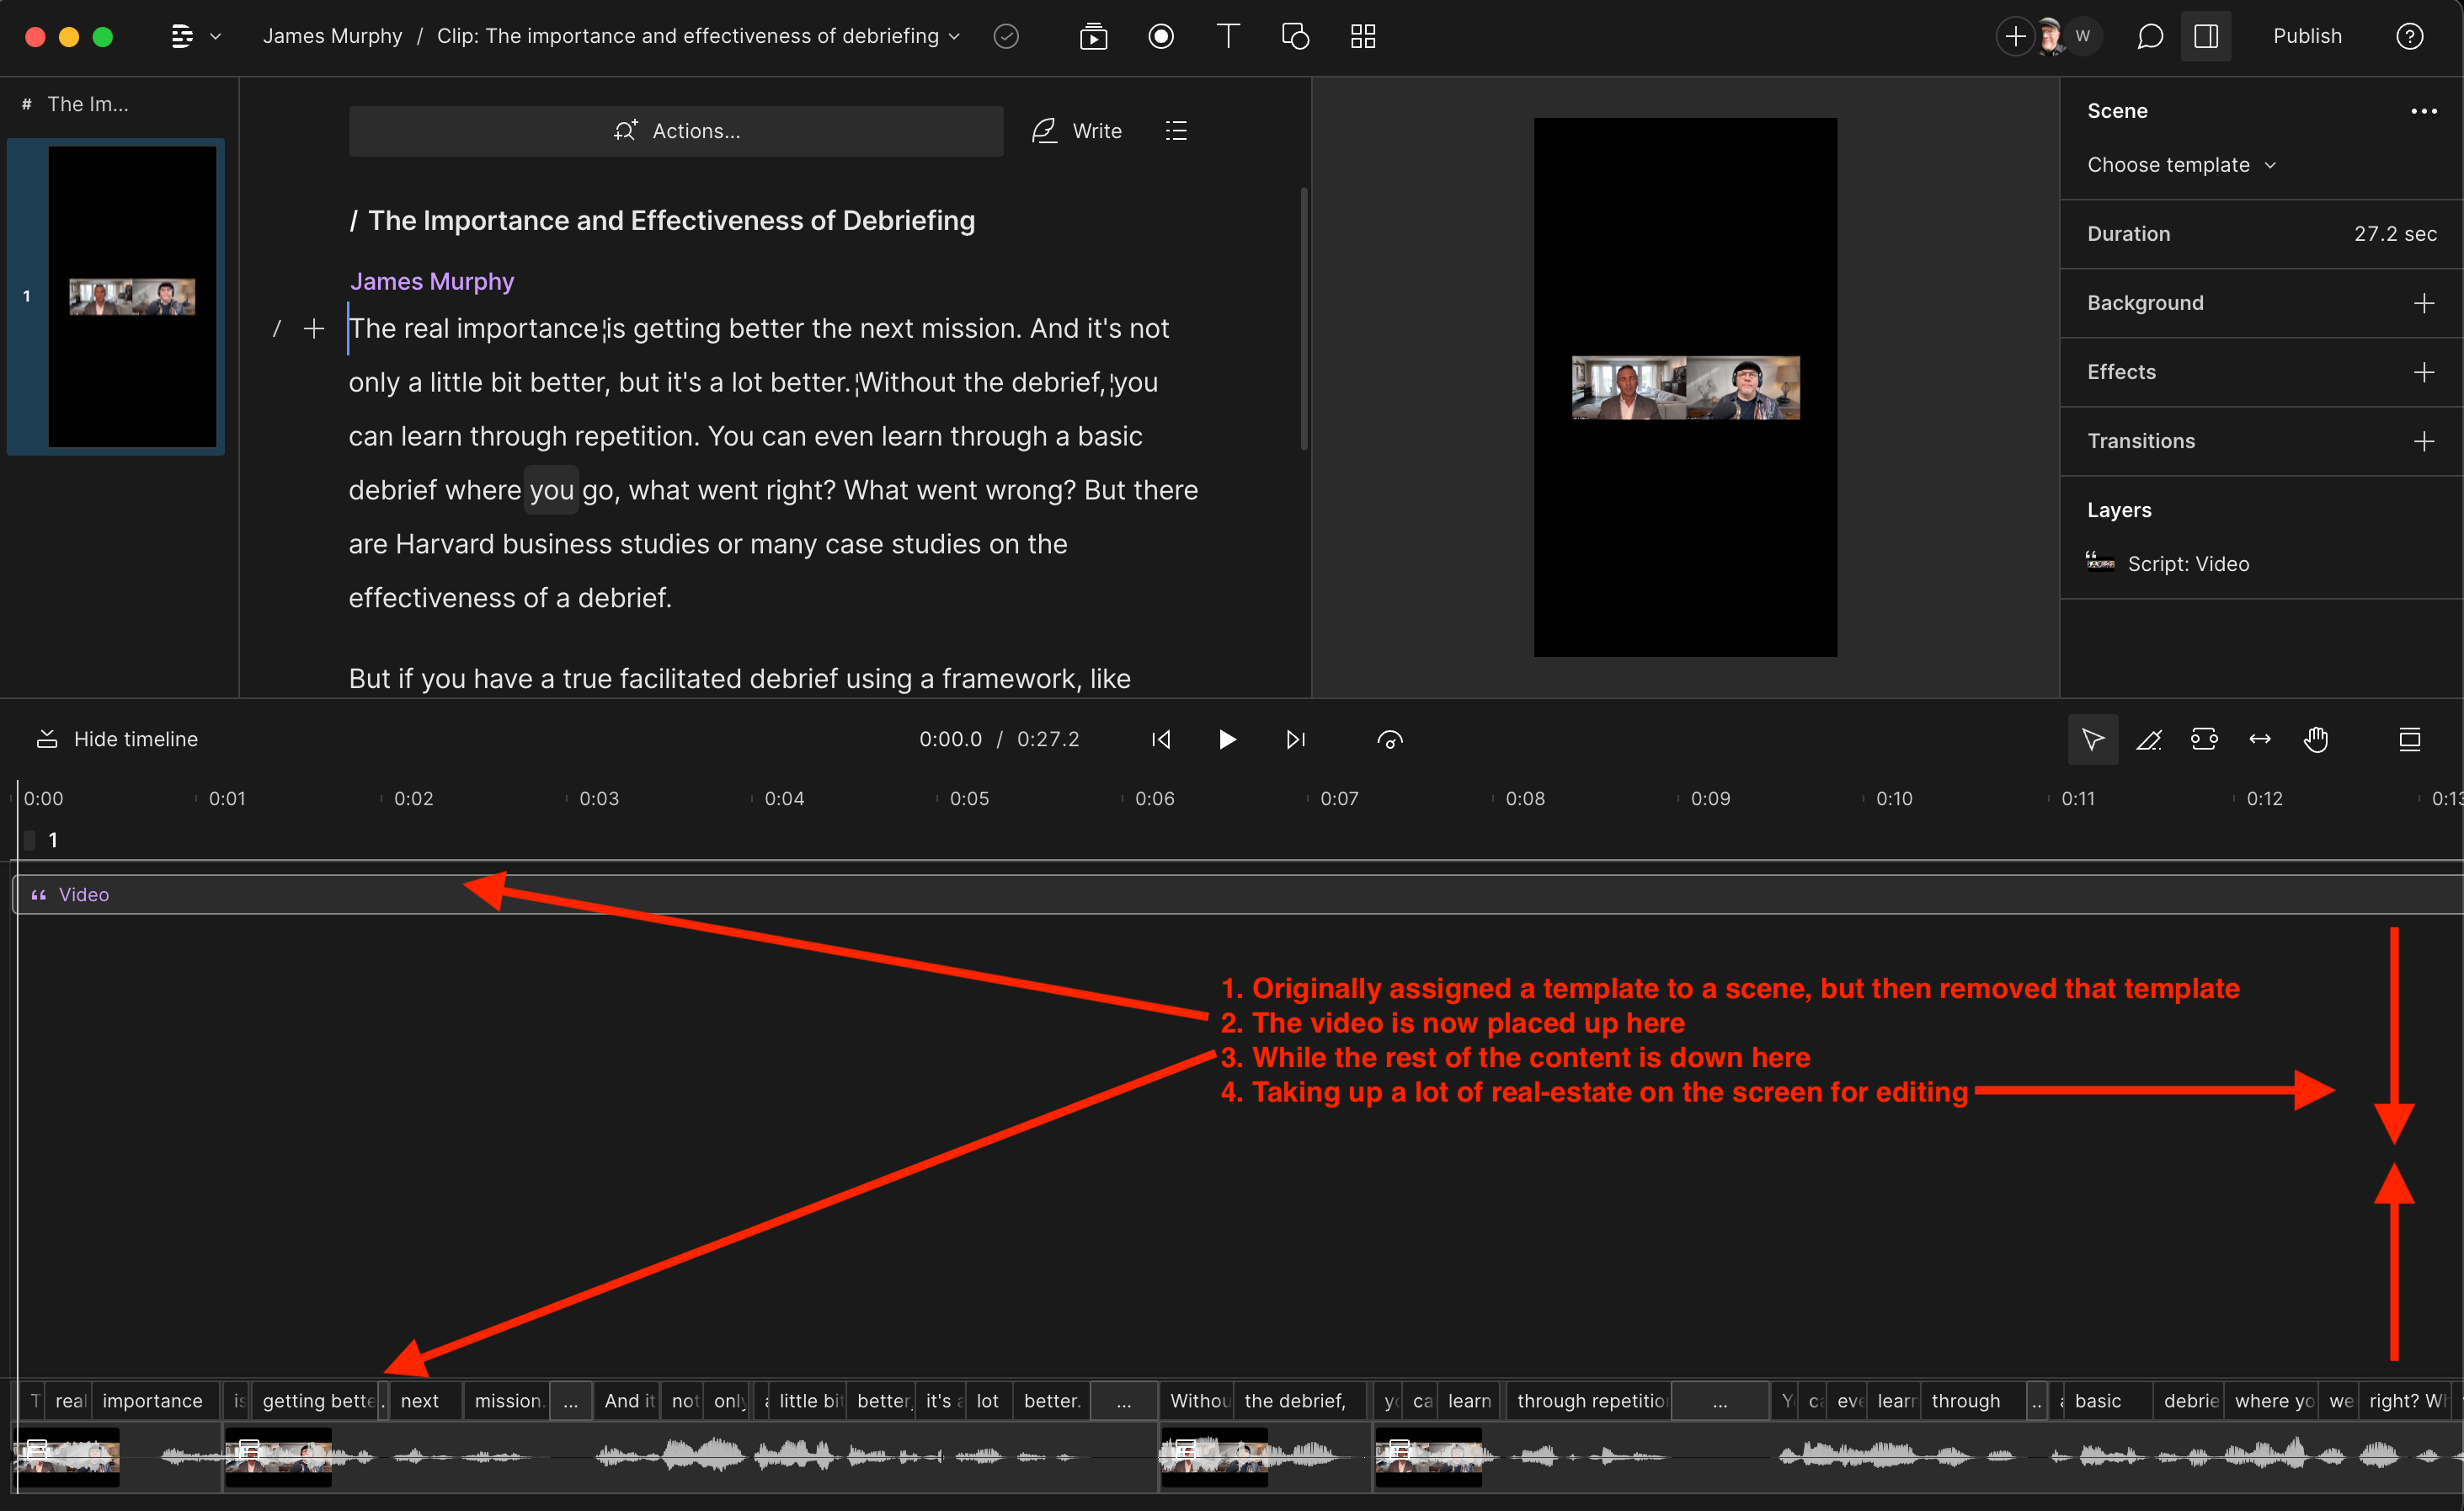Click the Record button in top toolbar
Screen dimensions: 2464x1511
click(1160, 37)
